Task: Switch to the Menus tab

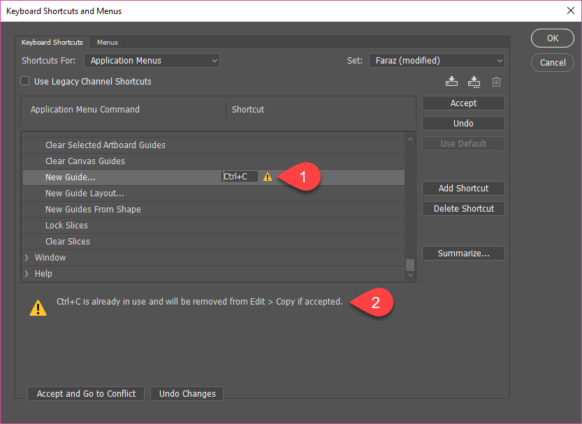Action: pyautogui.click(x=108, y=43)
